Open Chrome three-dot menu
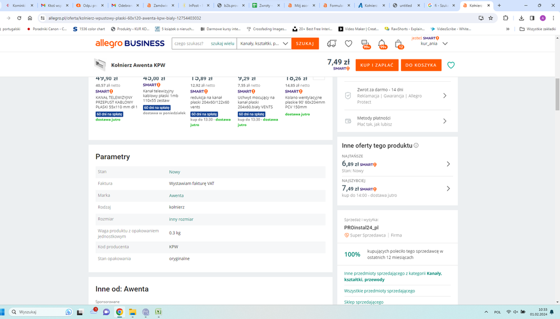This screenshot has height=319, width=560. point(553,18)
